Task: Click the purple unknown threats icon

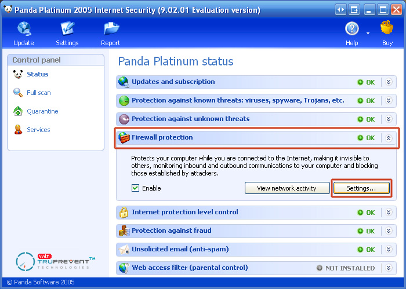Action: 124,119
